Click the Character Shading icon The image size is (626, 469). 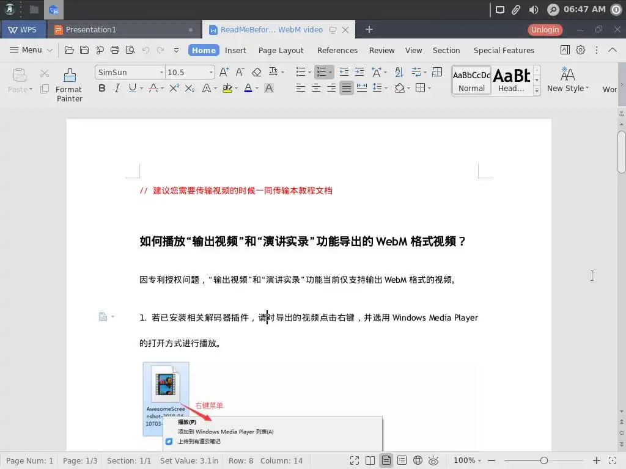click(x=269, y=88)
